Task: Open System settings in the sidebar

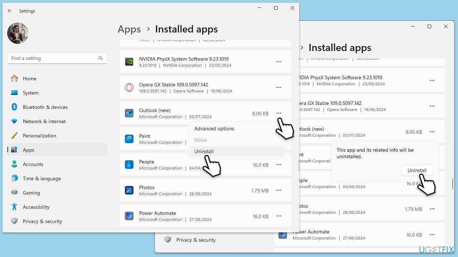Action: coord(57,93)
